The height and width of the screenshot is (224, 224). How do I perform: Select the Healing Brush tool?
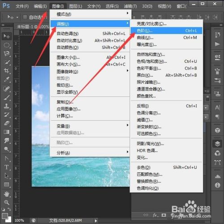click(7, 89)
